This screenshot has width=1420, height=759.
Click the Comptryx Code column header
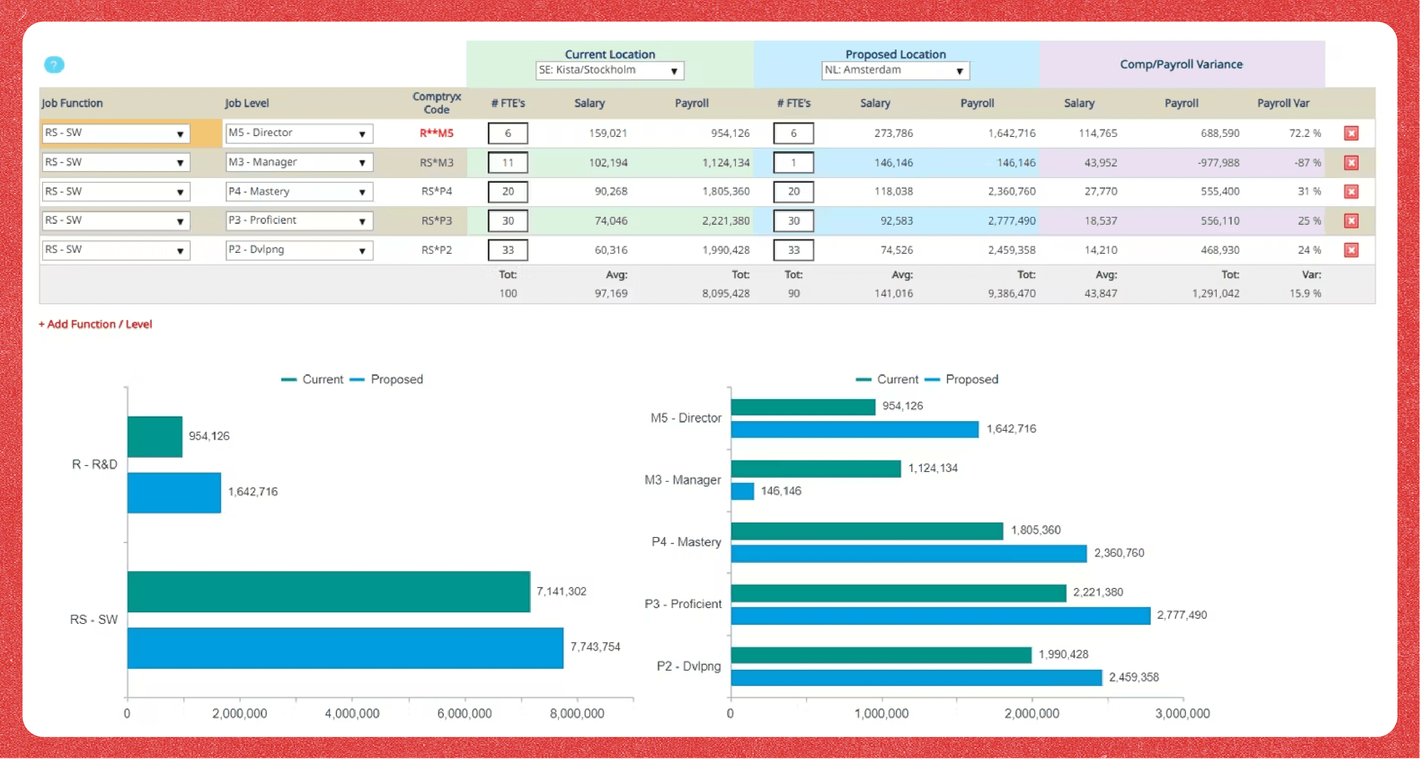click(x=436, y=102)
